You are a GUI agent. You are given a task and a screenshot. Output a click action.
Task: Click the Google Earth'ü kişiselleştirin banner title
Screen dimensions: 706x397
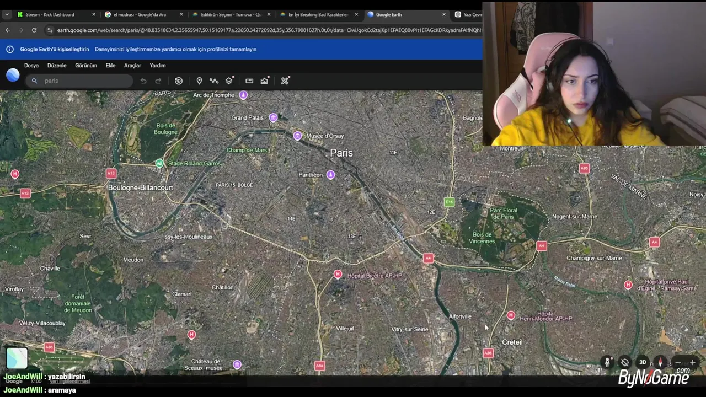point(55,49)
